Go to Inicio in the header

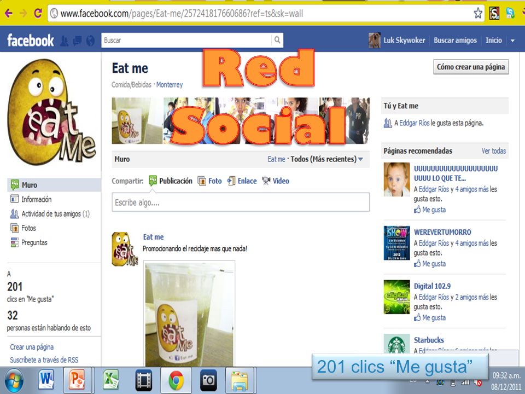493,40
